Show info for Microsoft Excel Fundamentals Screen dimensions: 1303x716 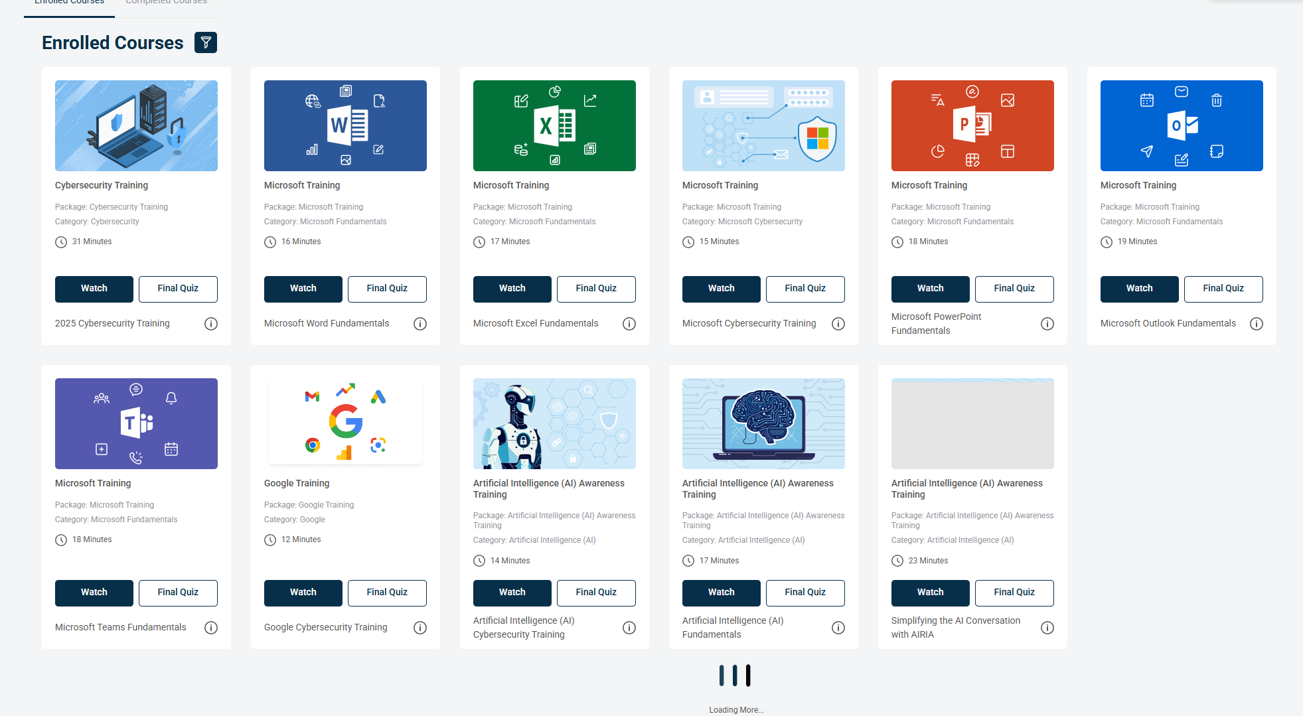[x=629, y=324]
